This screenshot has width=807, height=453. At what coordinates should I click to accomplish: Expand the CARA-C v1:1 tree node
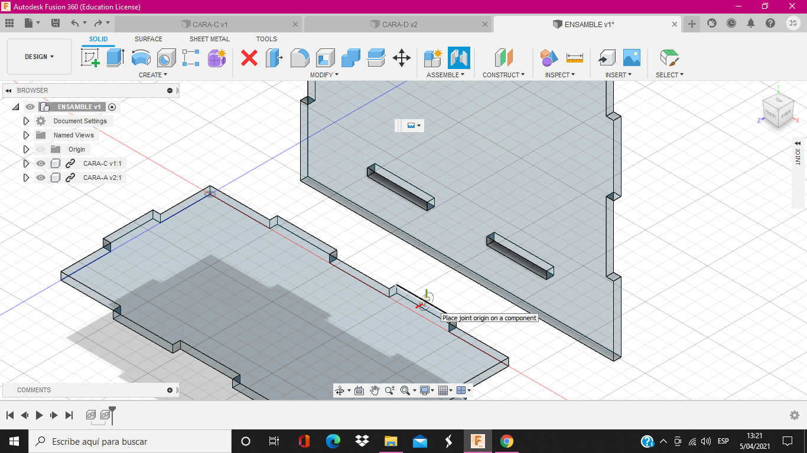click(x=26, y=163)
